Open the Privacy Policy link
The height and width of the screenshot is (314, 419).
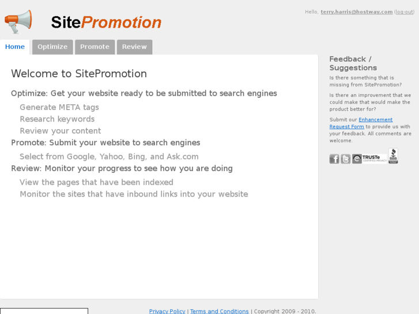167,311
